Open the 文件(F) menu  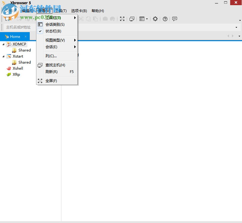coord(11,11)
